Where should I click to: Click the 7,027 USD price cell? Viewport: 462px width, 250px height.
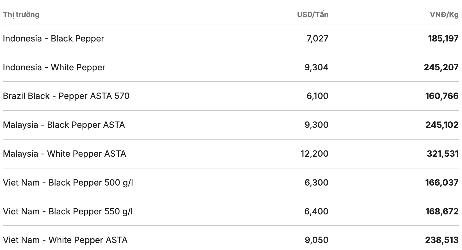tap(317, 39)
